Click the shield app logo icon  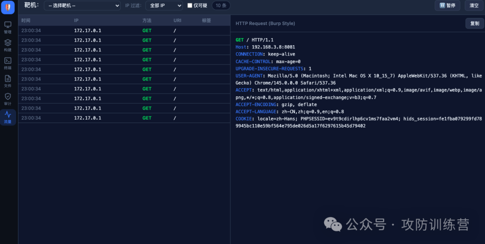(x=8, y=7)
